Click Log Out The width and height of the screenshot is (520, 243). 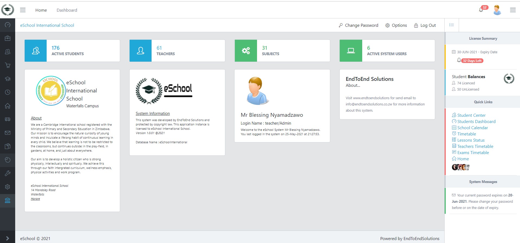[425, 25]
